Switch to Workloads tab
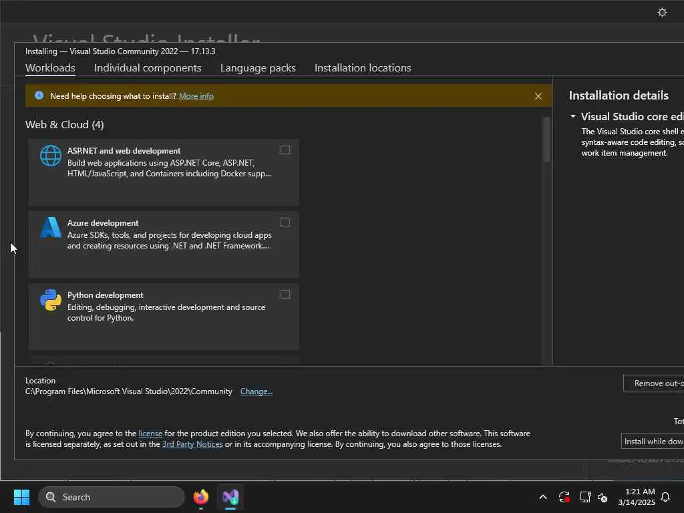The height and width of the screenshot is (513, 684). 50,68
